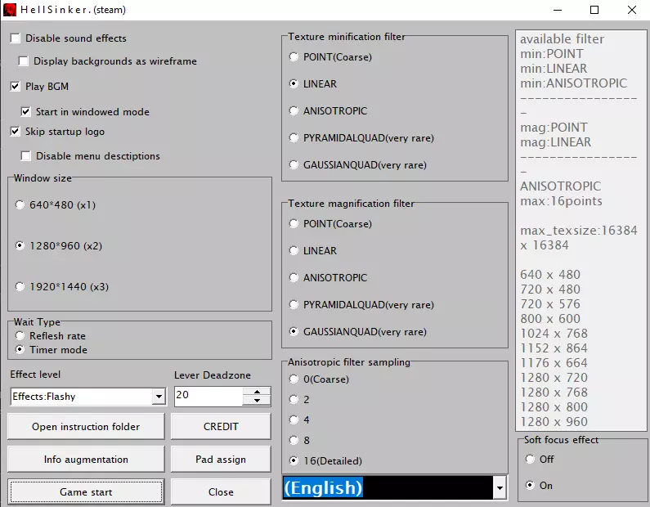Set minification filter to LINEAR

[x=294, y=83]
